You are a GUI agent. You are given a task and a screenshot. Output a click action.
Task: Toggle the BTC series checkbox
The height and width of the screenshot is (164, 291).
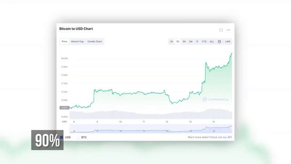[x=78, y=138]
